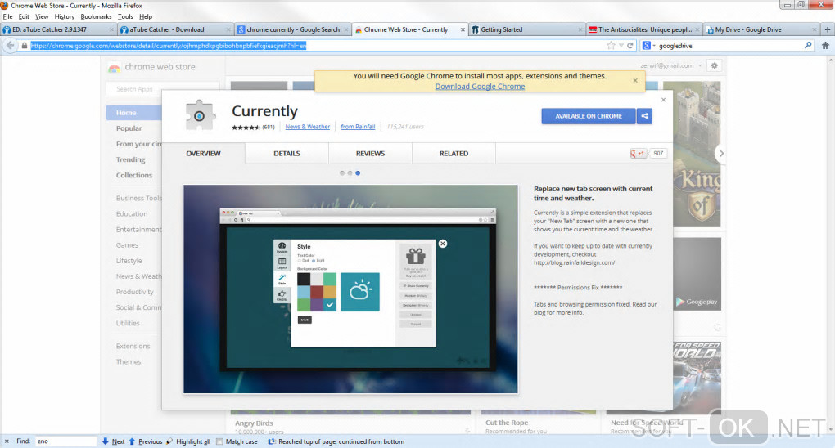The height and width of the screenshot is (448, 835).
Task: Click the chrome web store logo
Action: point(114,68)
